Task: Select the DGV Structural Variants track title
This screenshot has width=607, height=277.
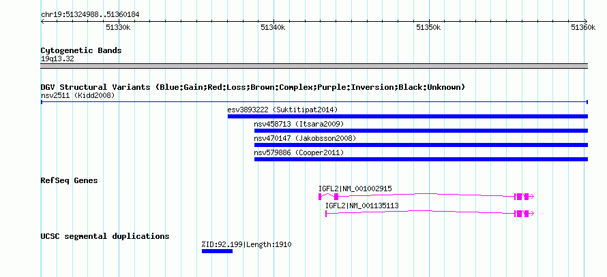Action: pos(253,87)
